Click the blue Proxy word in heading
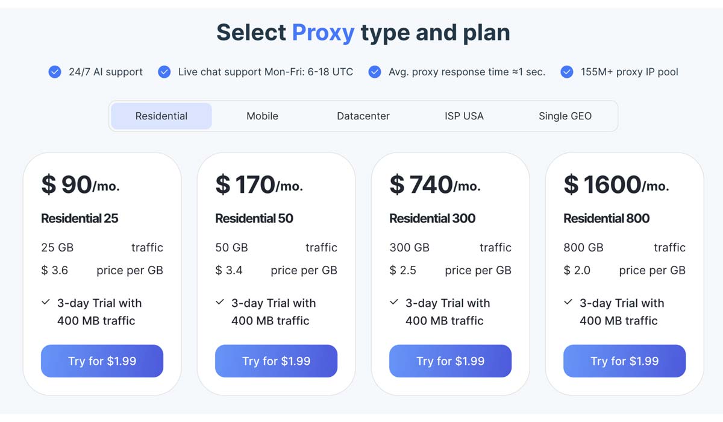723x422 pixels. [x=323, y=33]
